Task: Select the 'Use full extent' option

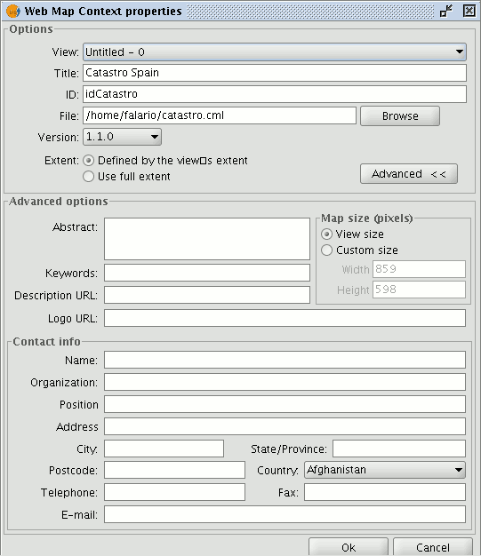Action: point(88,176)
